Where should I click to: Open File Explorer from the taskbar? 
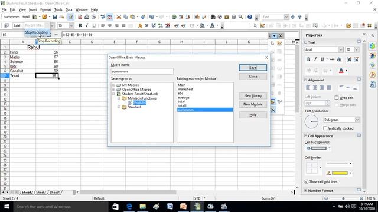point(143,207)
